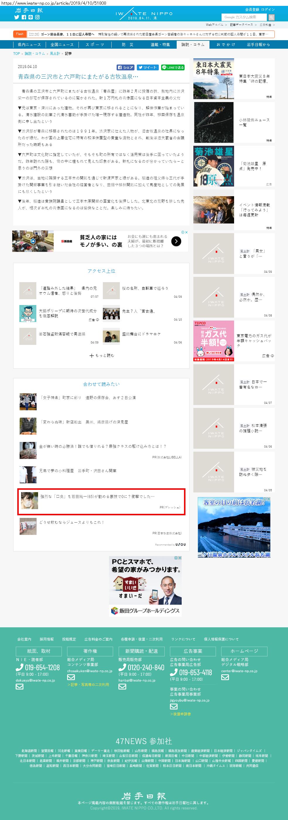Open the Facebook icon in the header
Screen dimensions: 288x820
(x=24, y=17)
